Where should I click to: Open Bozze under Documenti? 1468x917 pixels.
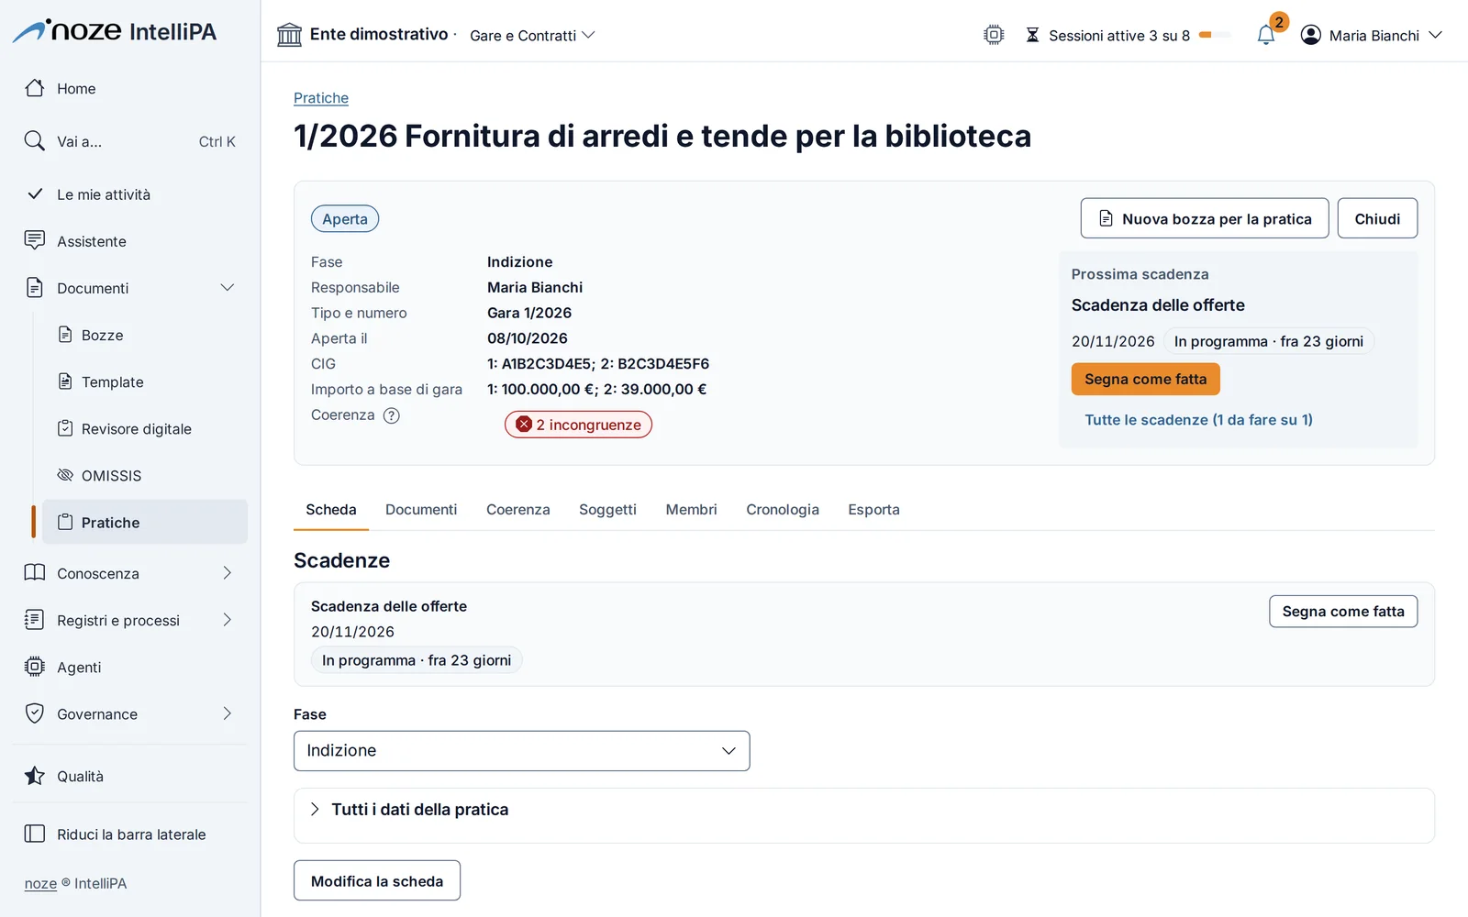[x=145, y=335]
